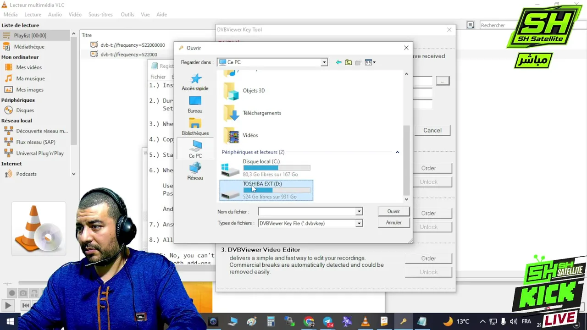Click the file list scrollbar up arrow

click(x=406, y=74)
